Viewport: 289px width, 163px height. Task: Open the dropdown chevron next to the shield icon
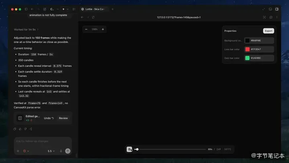tap(68, 9)
